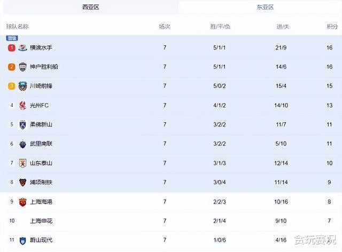This screenshot has width=342, height=252.
Task: Click the 浦项制铁 team crest
Action: [22, 182]
